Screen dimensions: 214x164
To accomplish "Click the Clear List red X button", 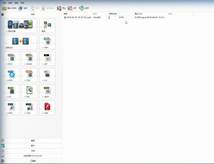I will coord(48,8).
